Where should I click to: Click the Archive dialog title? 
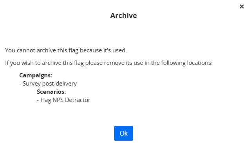pos(123,16)
